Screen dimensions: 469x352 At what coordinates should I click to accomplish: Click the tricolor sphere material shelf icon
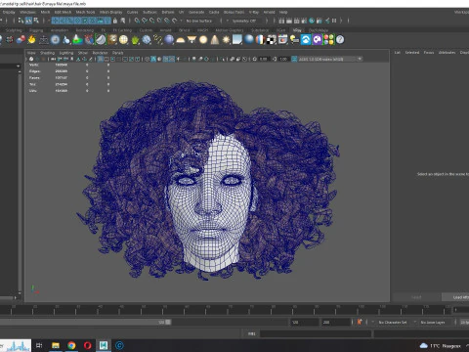click(x=260, y=39)
